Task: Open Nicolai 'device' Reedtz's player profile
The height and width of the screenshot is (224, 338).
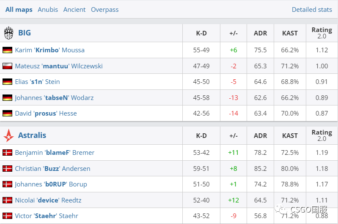Action: click(48, 200)
